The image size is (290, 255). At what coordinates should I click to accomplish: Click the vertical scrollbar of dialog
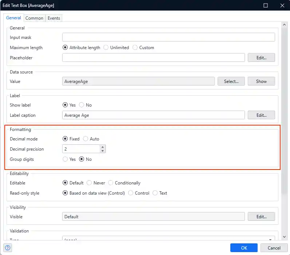tap(284, 109)
